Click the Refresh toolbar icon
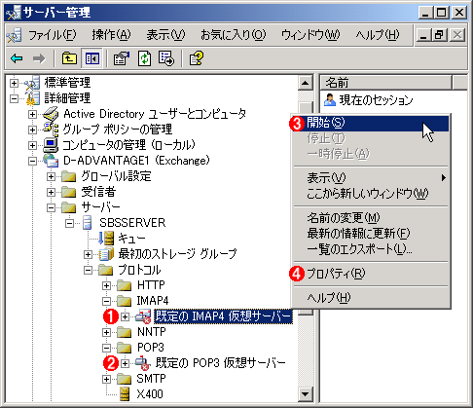This screenshot has width=473, height=408. coord(144,58)
